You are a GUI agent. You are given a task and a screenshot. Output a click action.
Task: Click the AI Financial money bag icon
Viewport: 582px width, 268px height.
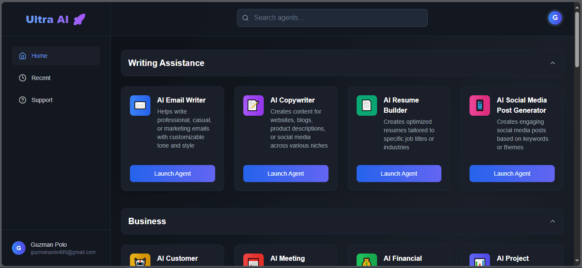367,261
